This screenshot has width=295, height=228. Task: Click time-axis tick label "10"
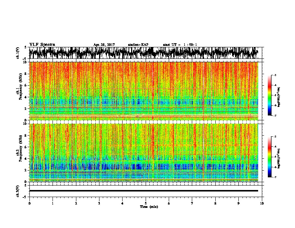(262, 203)
